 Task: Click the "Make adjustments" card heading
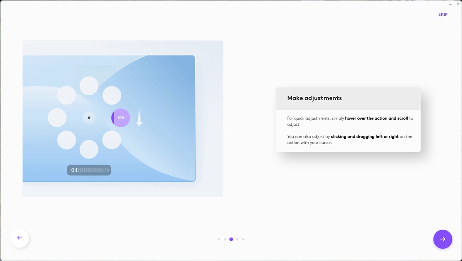coord(315,98)
